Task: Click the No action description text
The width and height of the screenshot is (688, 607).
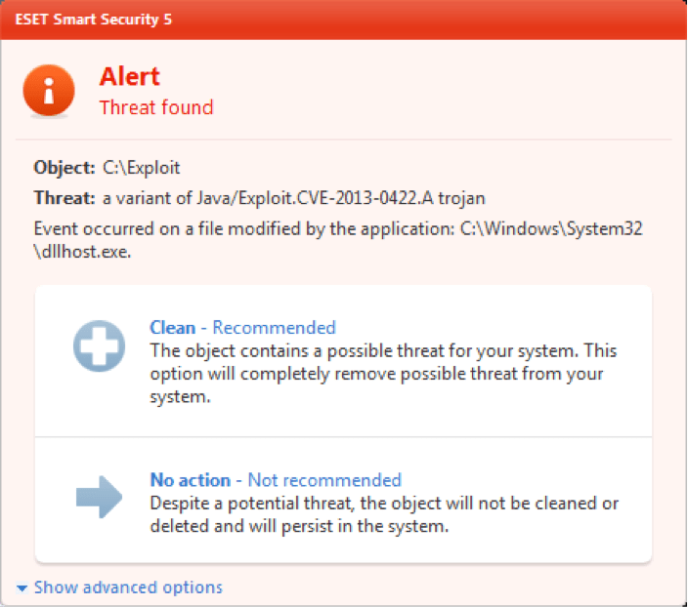Action: tap(383, 514)
